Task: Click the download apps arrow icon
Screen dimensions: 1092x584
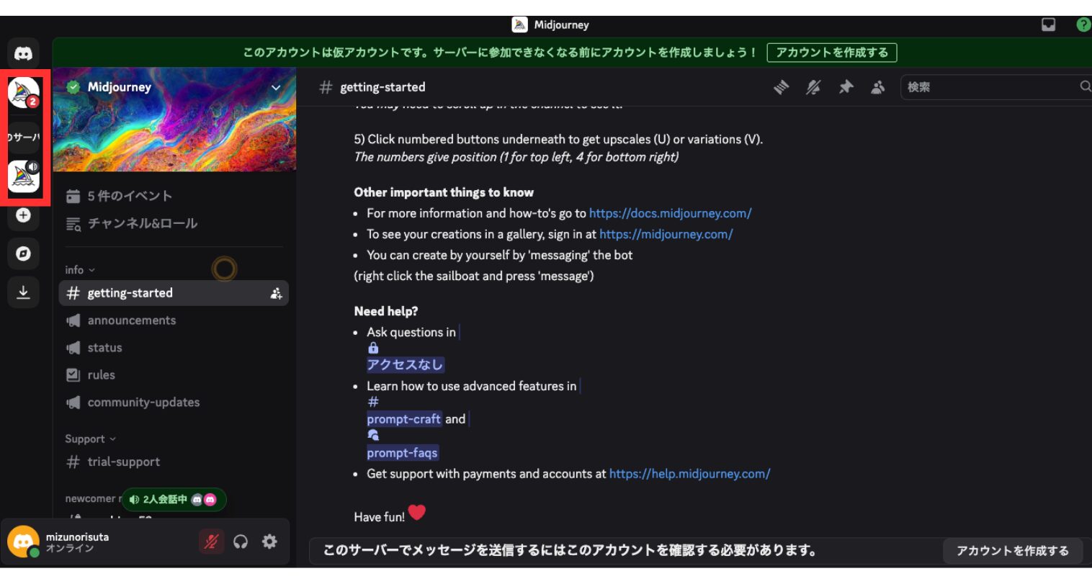Action: 23,292
